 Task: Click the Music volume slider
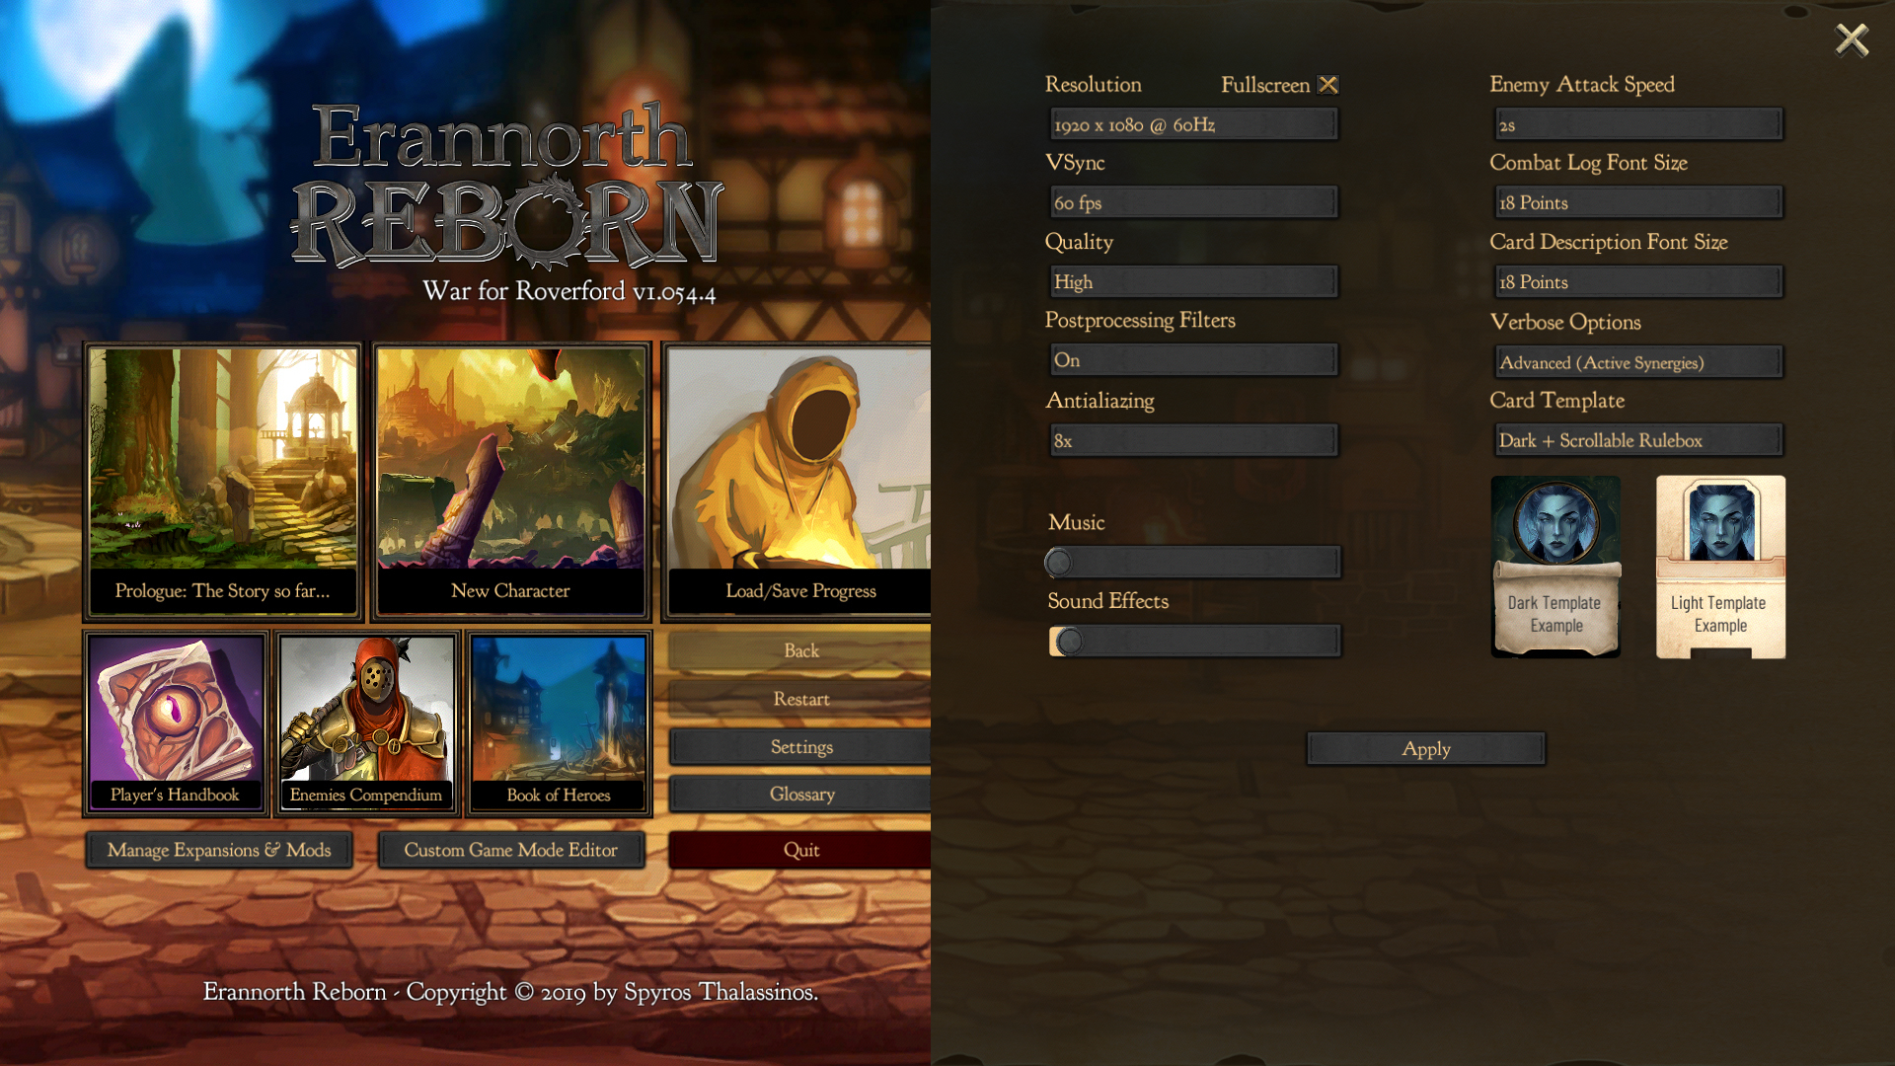click(x=1193, y=563)
